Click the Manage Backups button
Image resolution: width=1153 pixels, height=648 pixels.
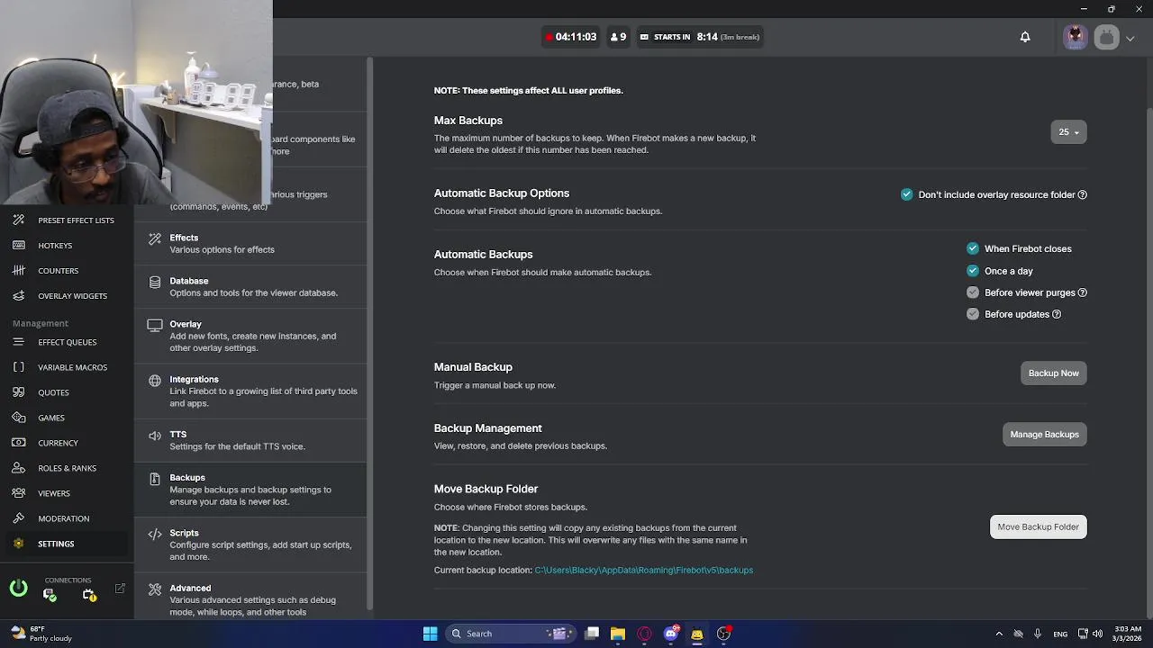1045,435
